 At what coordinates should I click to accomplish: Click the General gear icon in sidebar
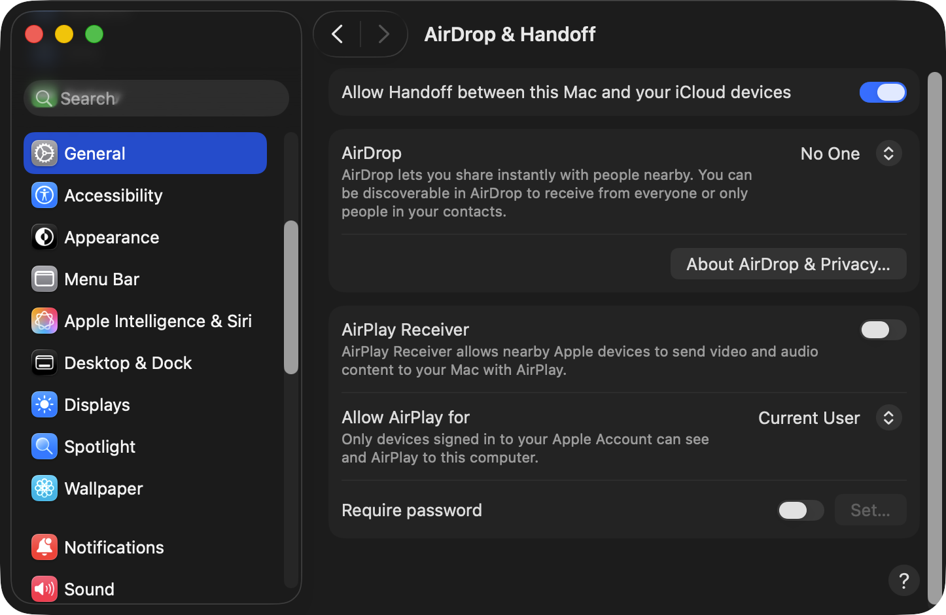44,153
